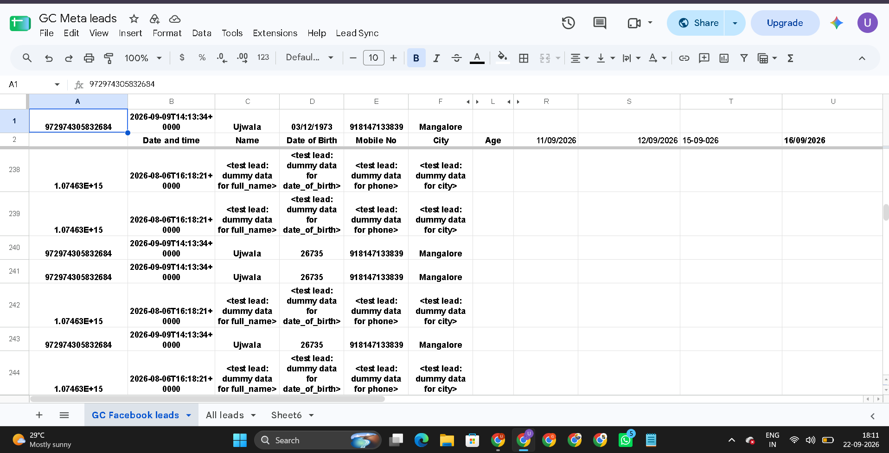Image resolution: width=889 pixels, height=453 pixels.
Task: Open horizontal align dropdown
Action: pyautogui.click(x=579, y=58)
